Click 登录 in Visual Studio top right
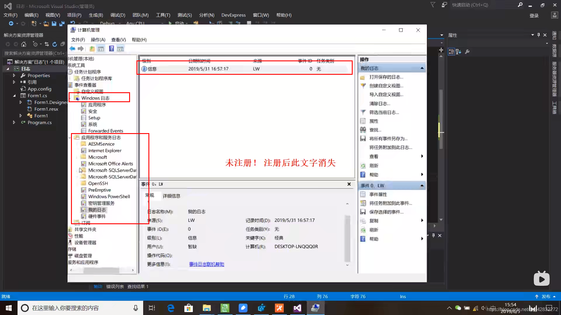 [x=534, y=15]
